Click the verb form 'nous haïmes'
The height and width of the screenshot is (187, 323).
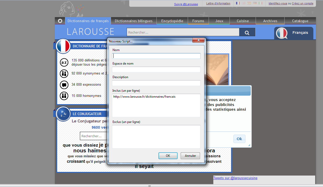coord(90,151)
